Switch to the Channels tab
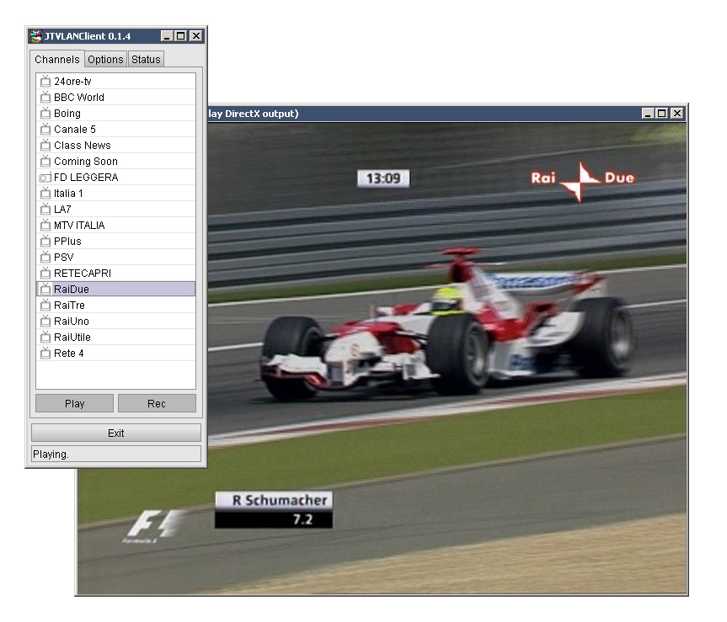 coord(57,59)
